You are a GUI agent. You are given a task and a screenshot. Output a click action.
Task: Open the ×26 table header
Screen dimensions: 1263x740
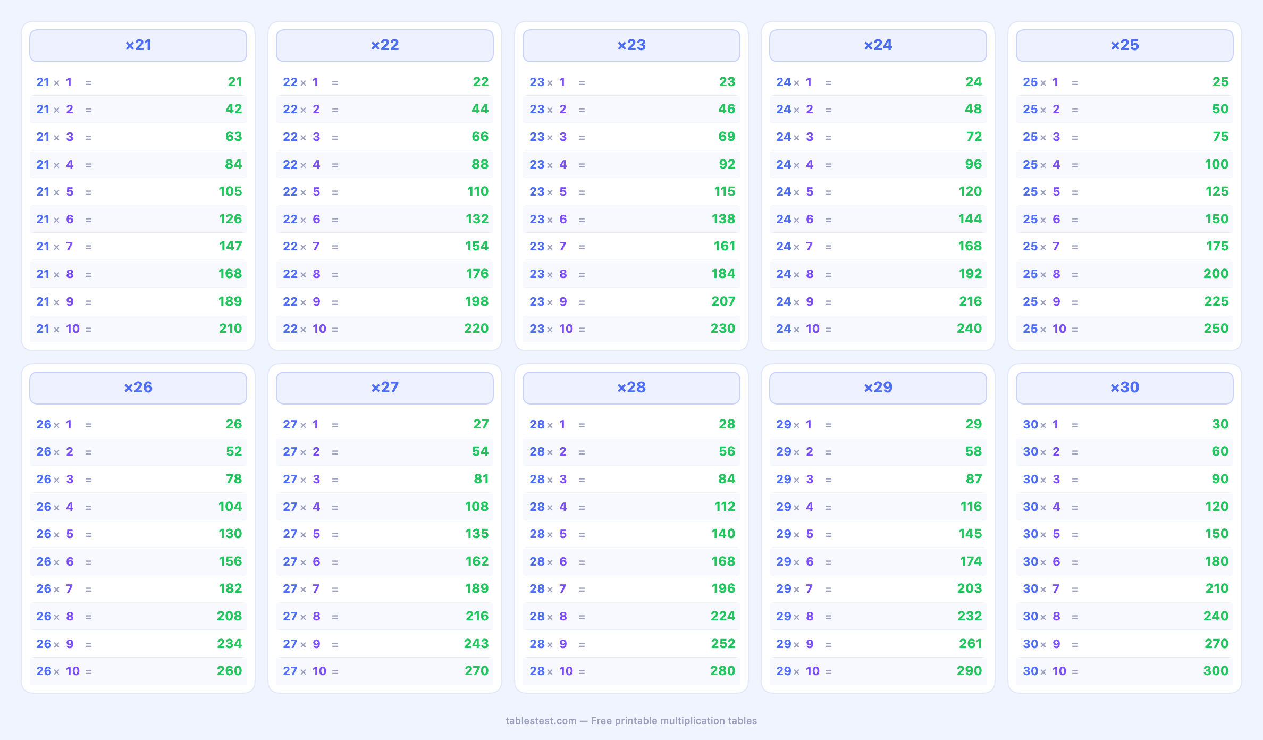[x=138, y=388]
